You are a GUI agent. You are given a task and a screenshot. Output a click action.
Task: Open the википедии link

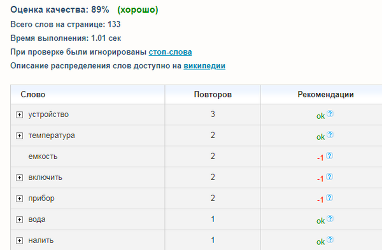click(204, 66)
